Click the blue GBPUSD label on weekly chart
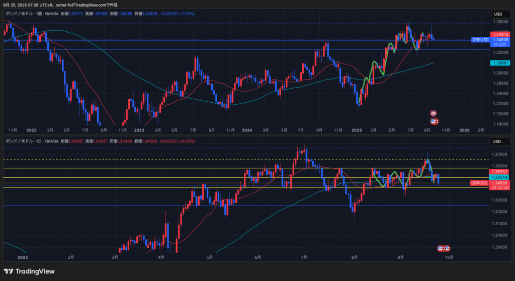The width and height of the screenshot is (515, 281). (x=479, y=39)
